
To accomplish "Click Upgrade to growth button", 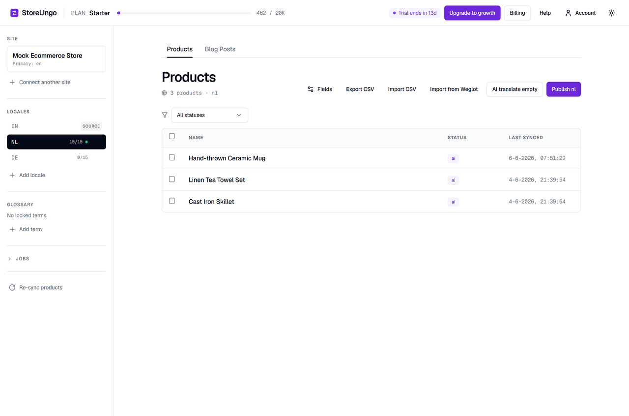I will (472, 13).
